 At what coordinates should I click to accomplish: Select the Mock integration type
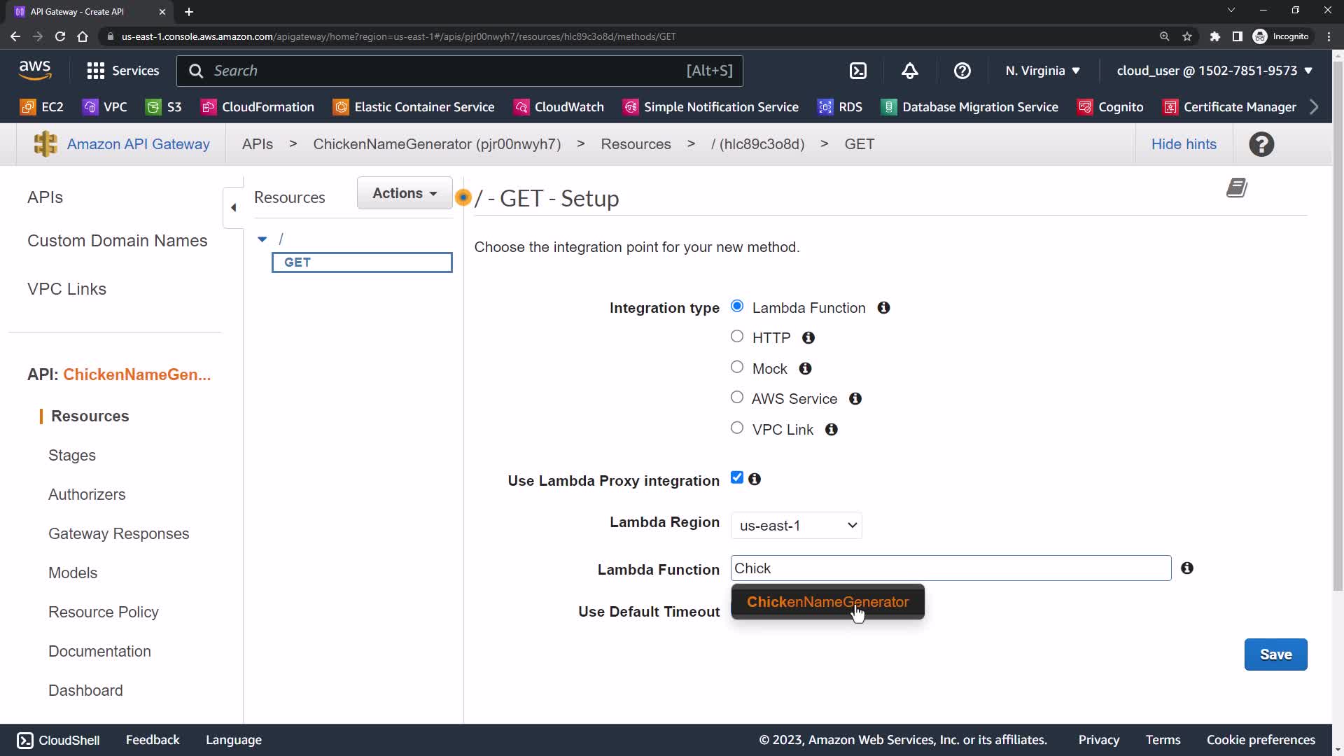(x=736, y=367)
